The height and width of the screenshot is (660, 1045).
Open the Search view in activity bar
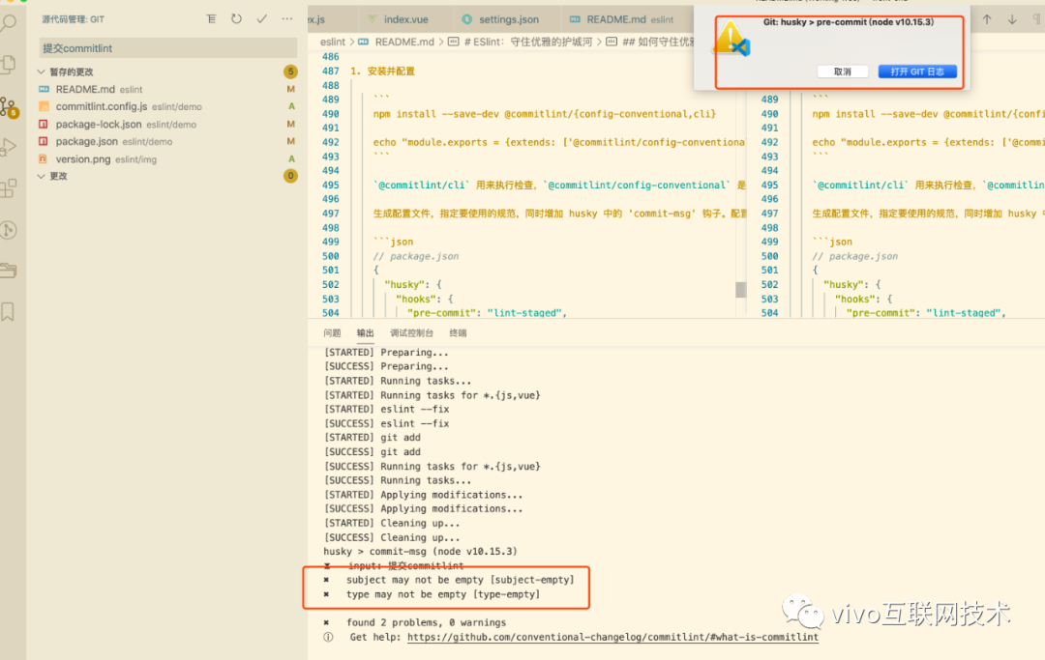[9, 23]
